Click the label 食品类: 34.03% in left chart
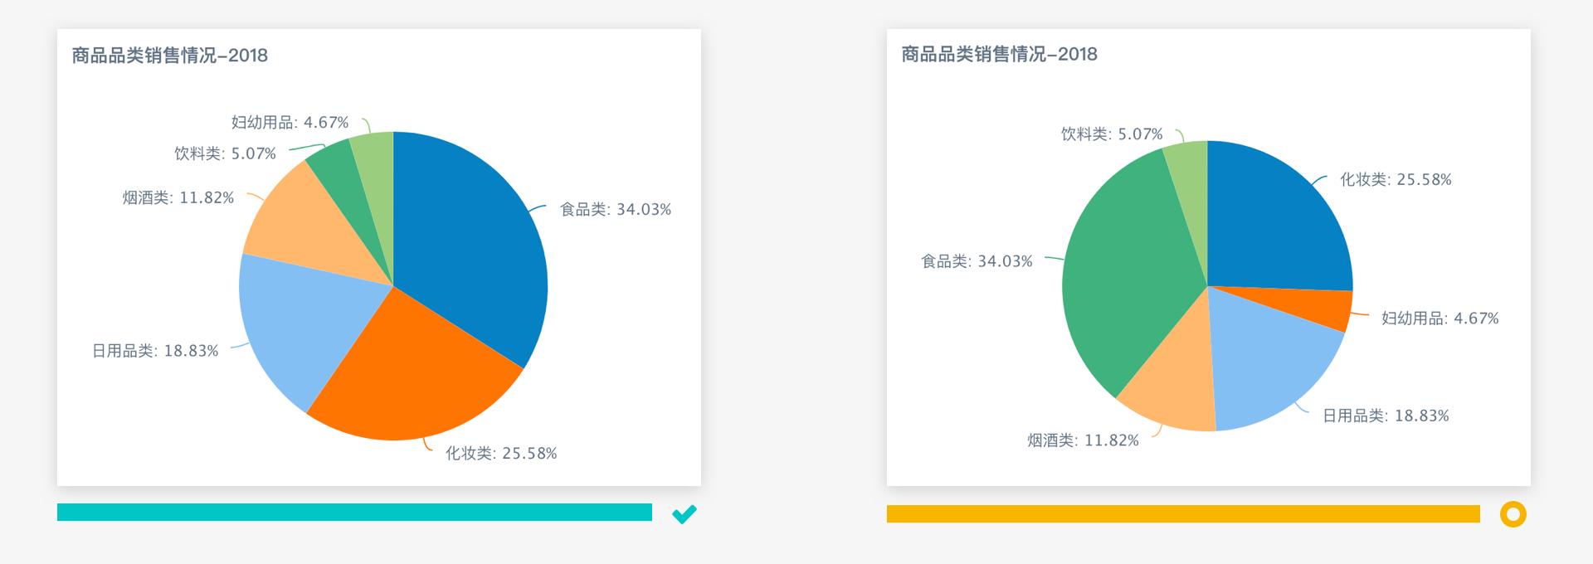1593x564 pixels. pos(616,209)
